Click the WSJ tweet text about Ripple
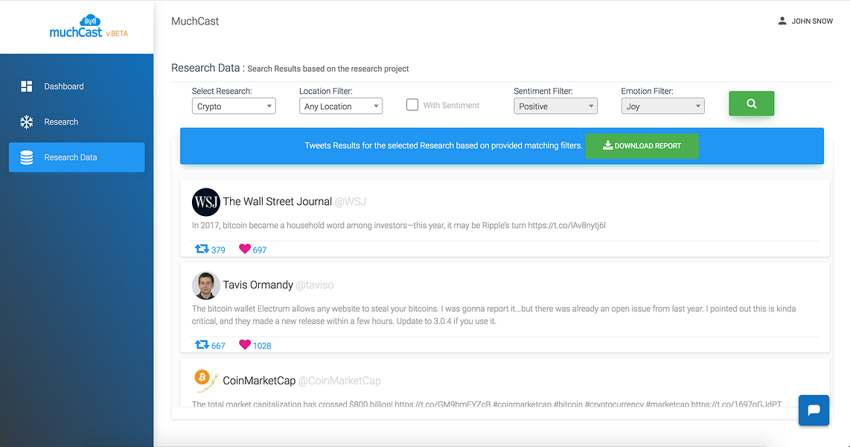Screen dimensions: 850x447 pos(398,225)
